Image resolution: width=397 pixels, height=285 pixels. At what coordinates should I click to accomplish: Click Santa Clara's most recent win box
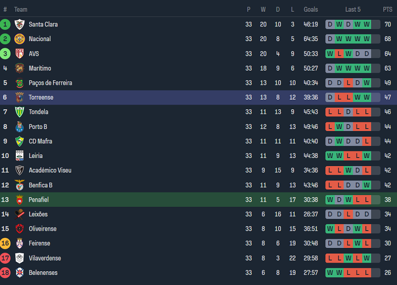click(x=366, y=24)
